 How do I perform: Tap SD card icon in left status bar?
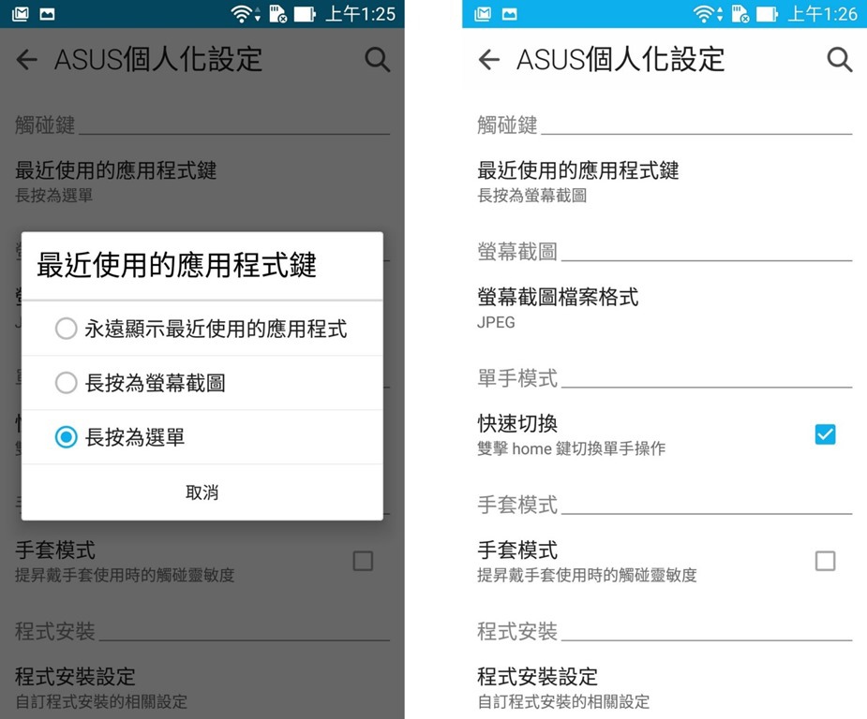pyautogui.click(x=278, y=14)
